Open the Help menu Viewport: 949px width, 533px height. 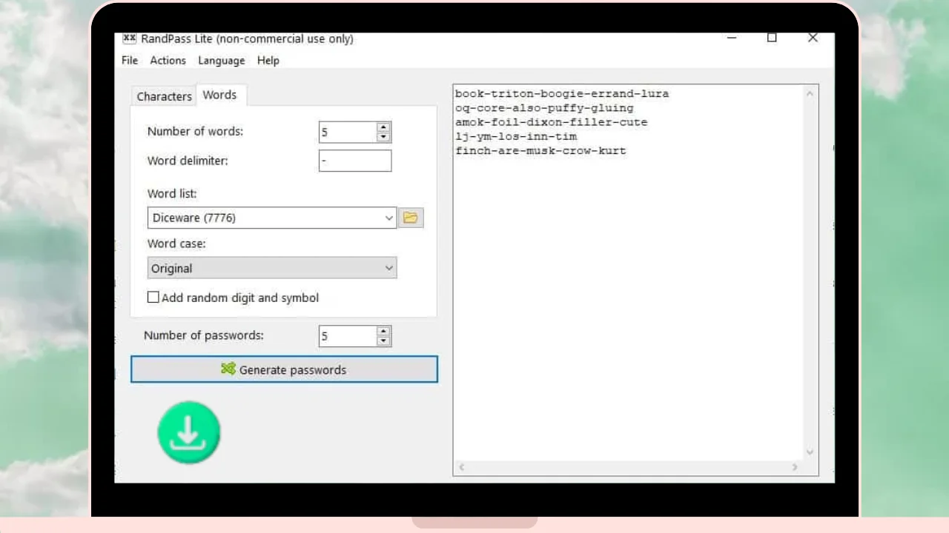coord(268,61)
